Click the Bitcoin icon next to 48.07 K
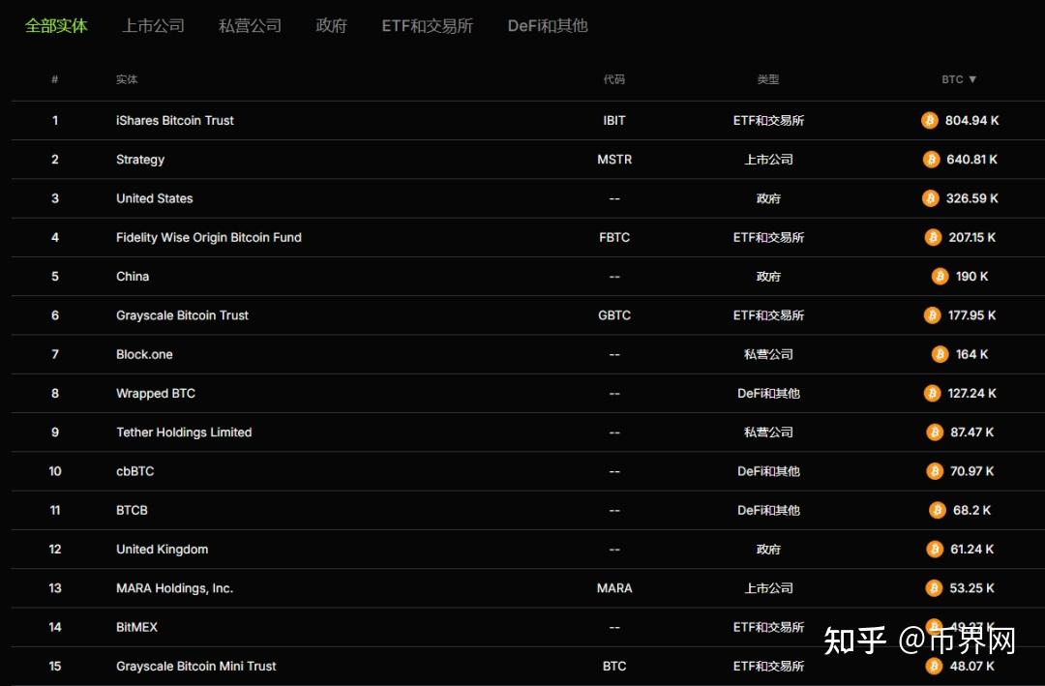The image size is (1045, 686). (x=933, y=666)
